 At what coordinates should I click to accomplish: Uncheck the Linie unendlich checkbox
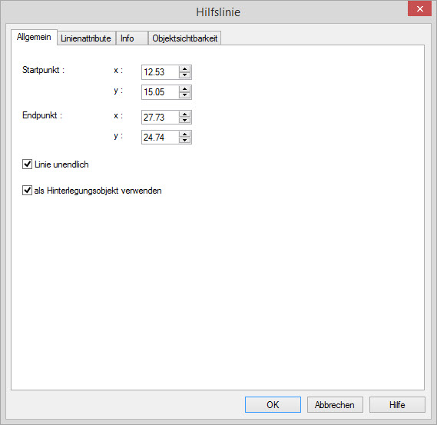pos(27,164)
